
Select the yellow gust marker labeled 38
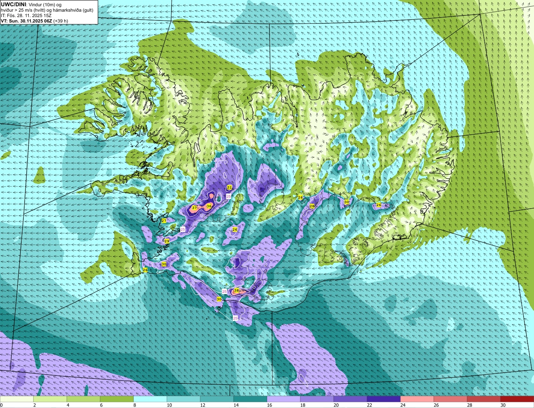click(236, 290)
